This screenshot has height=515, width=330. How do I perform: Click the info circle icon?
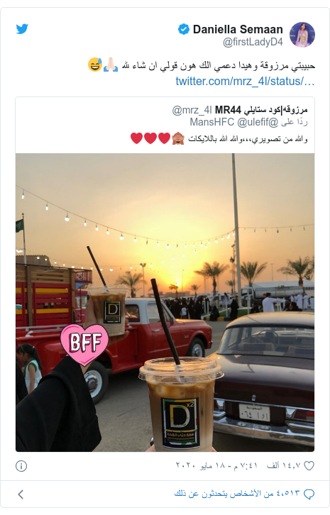coord(21,466)
